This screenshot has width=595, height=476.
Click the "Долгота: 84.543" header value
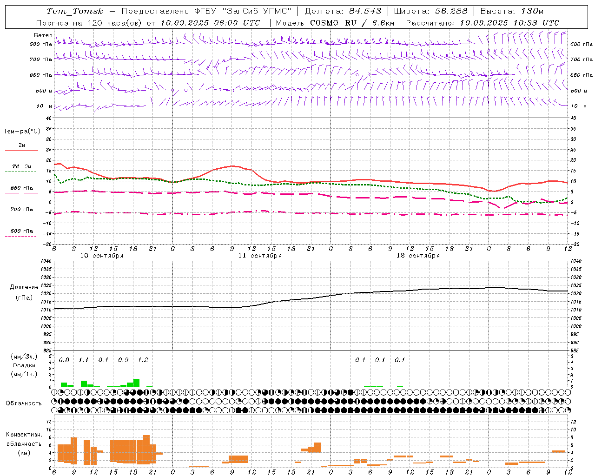(x=343, y=11)
